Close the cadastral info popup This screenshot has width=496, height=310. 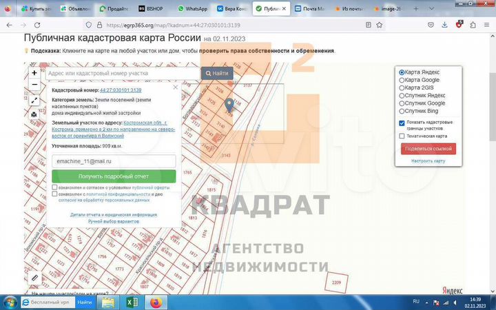[x=176, y=87]
